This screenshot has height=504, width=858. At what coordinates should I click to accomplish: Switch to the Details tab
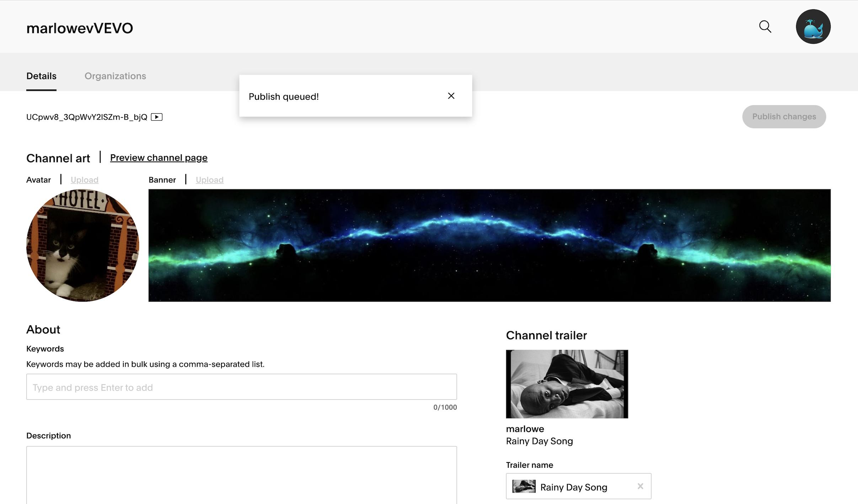[41, 76]
